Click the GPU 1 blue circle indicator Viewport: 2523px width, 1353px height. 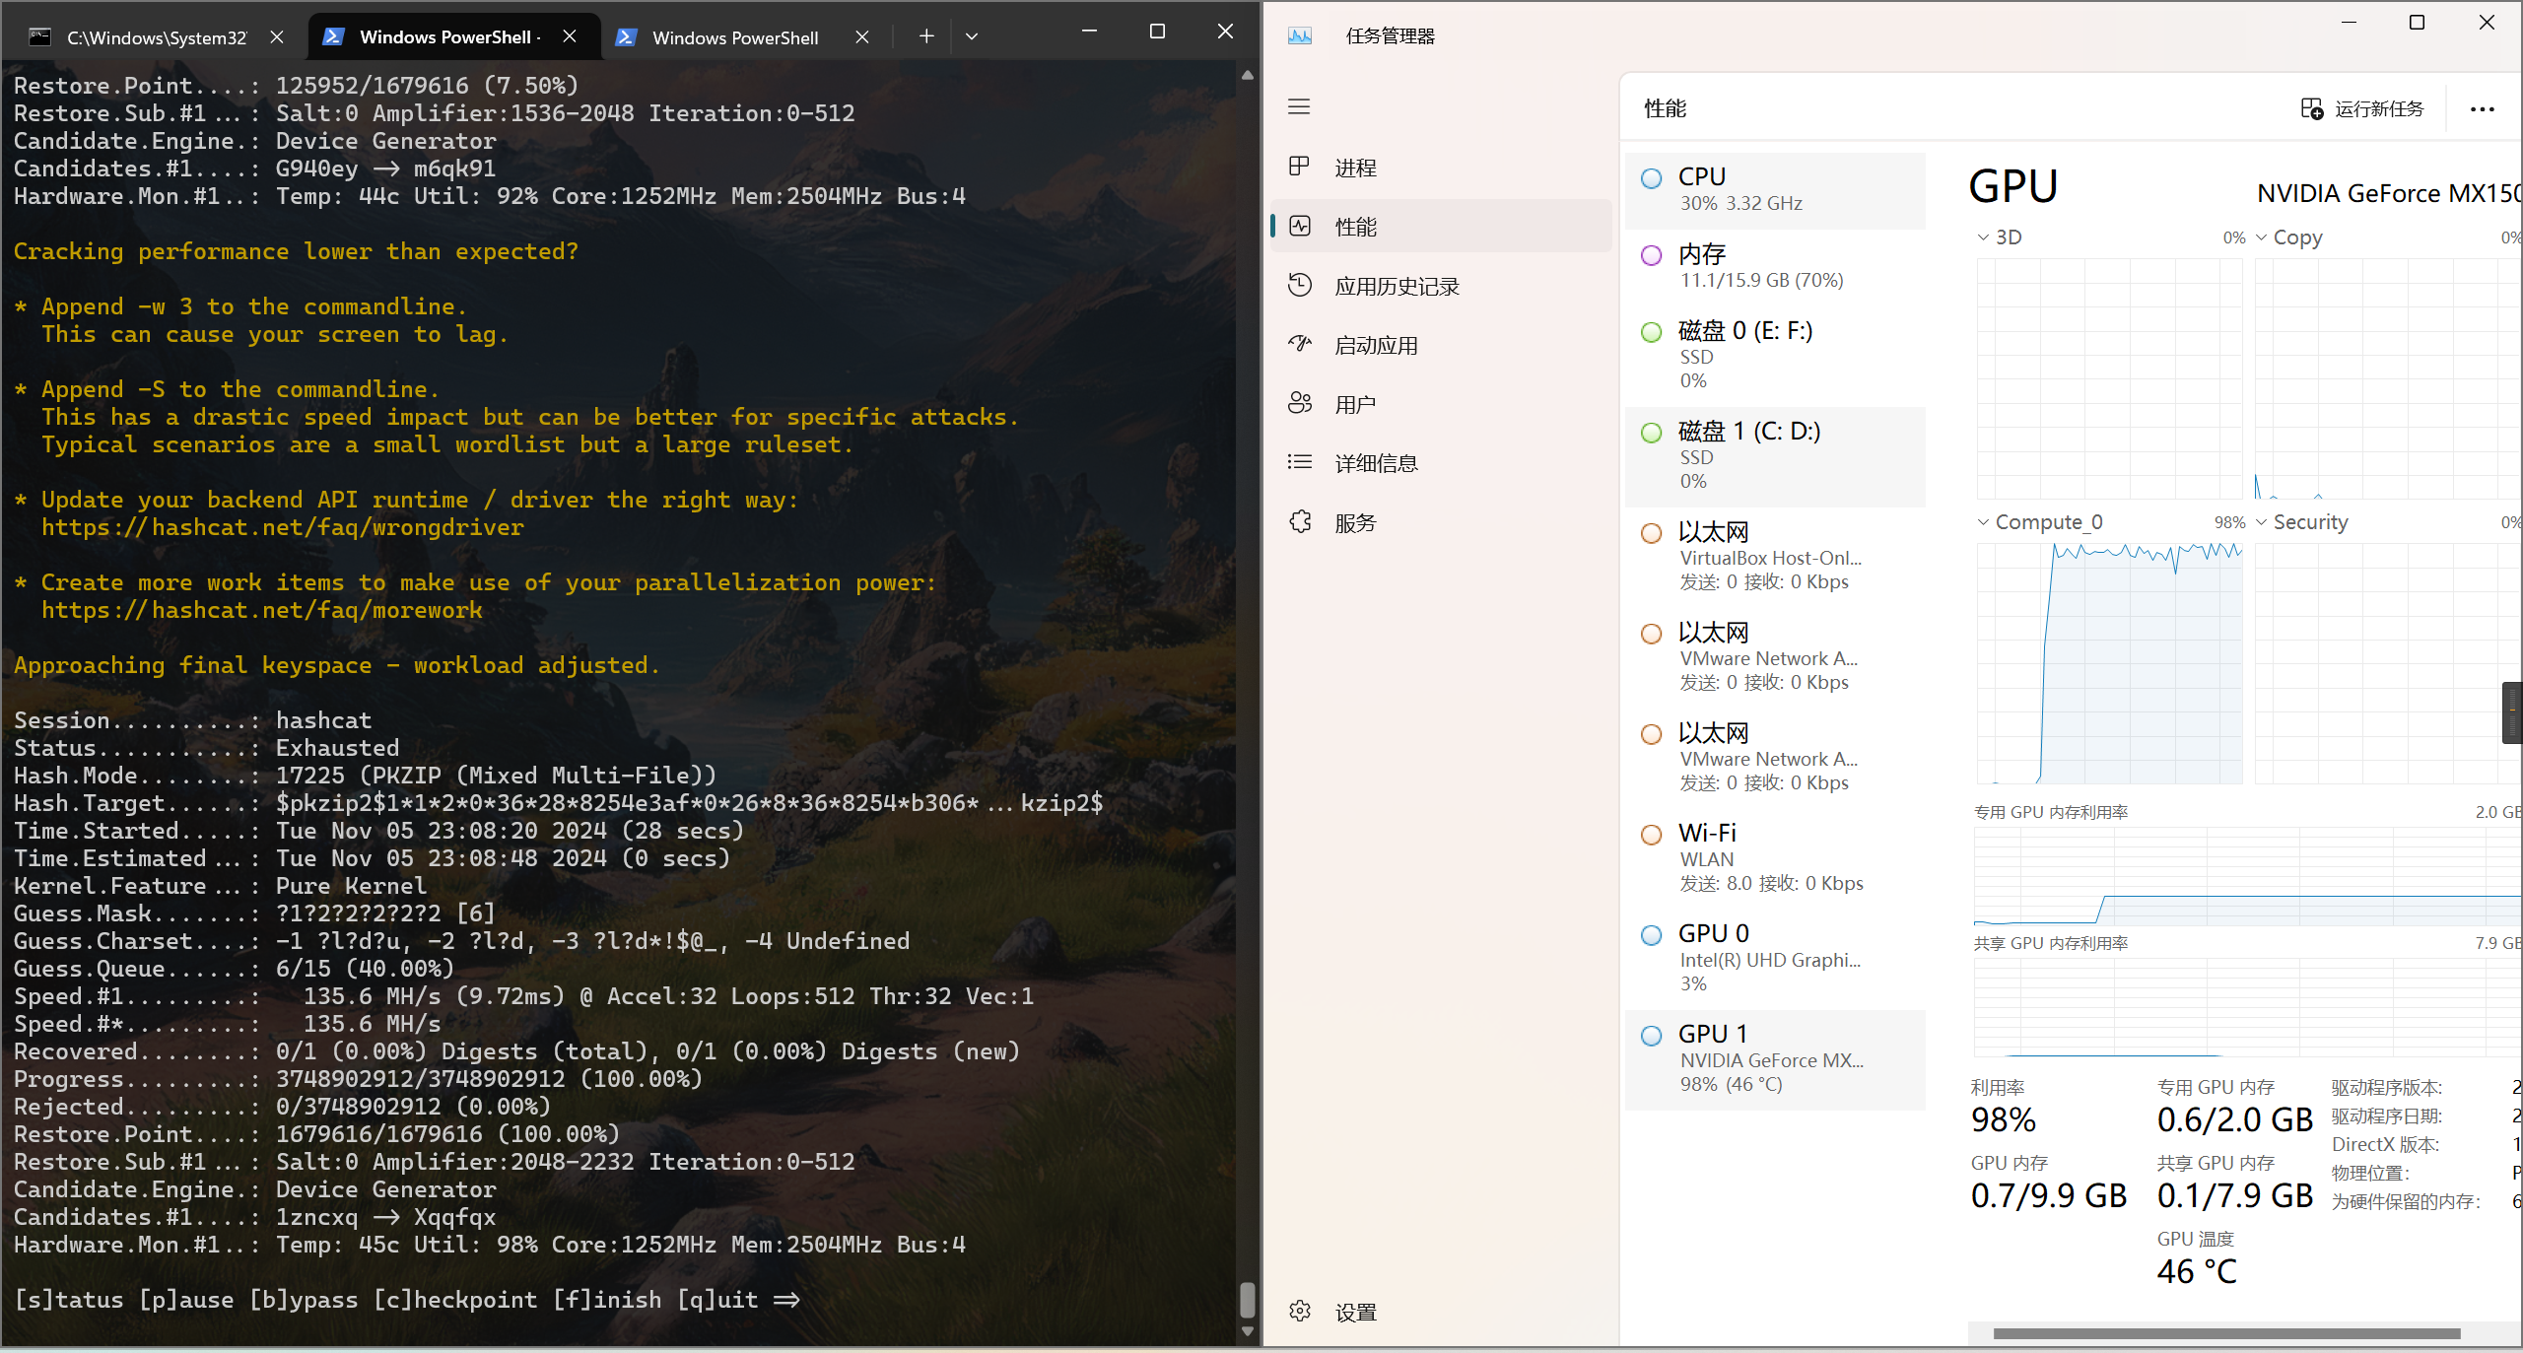tap(1652, 1036)
